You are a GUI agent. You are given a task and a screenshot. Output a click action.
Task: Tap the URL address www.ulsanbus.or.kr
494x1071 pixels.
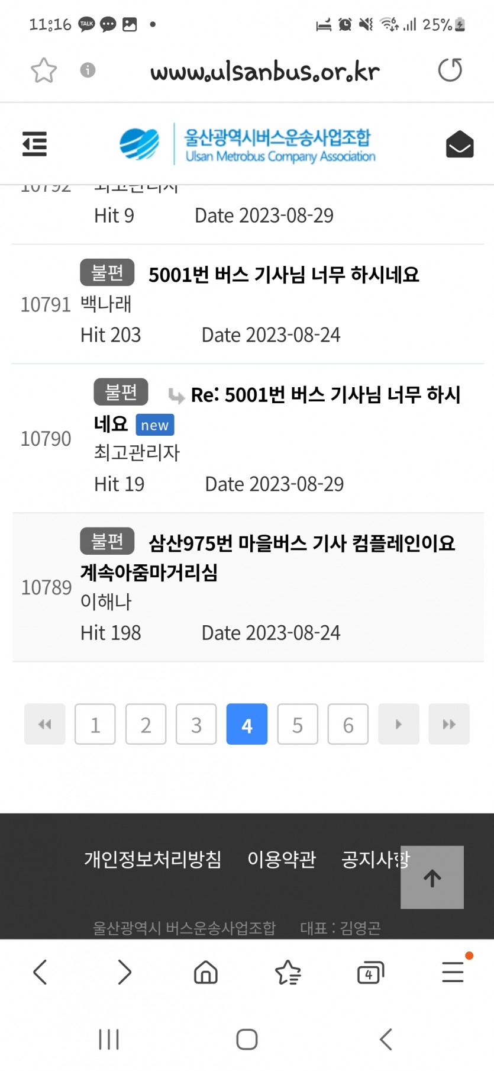tap(264, 72)
